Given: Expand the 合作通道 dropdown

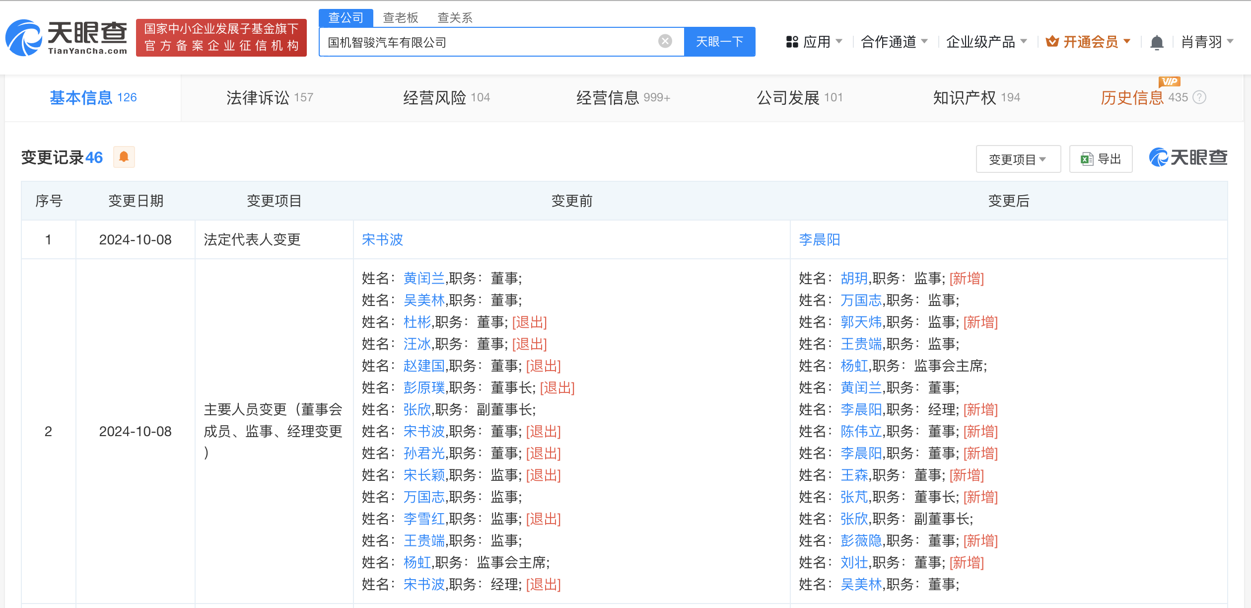Looking at the screenshot, I should [894, 42].
